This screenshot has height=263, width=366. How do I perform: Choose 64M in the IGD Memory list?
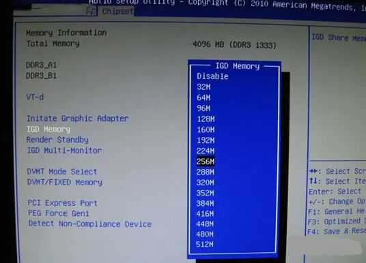coord(203,97)
